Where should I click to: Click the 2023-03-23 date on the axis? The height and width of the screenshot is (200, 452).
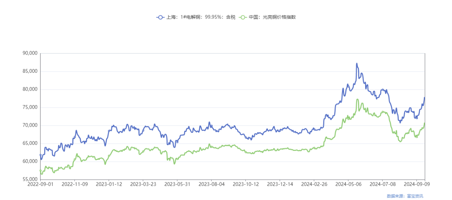[x=143, y=184]
